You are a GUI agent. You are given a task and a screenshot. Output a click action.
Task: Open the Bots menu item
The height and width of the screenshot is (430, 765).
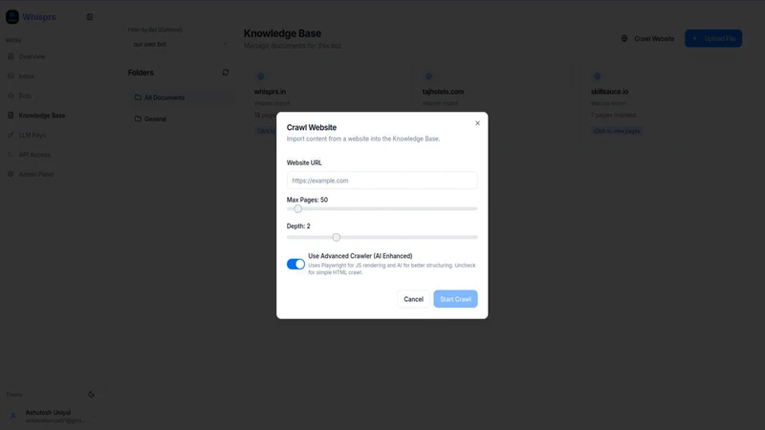[x=25, y=96]
